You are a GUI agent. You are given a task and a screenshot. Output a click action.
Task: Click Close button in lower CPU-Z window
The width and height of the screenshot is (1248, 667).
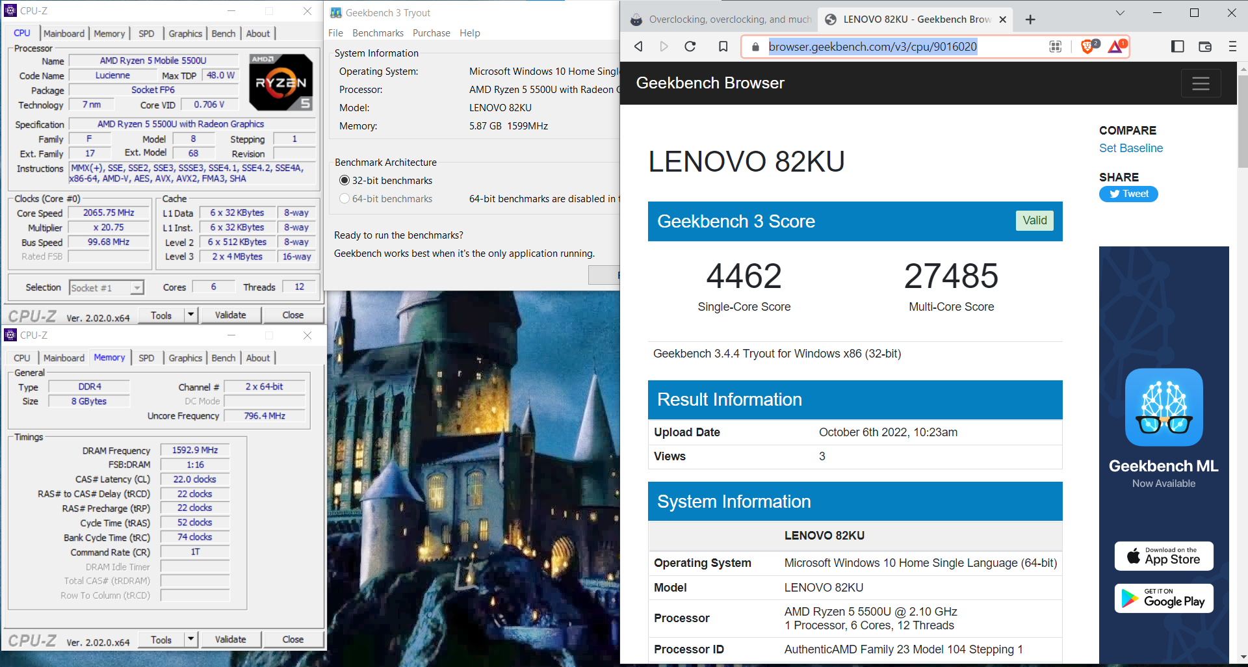click(x=292, y=640)
